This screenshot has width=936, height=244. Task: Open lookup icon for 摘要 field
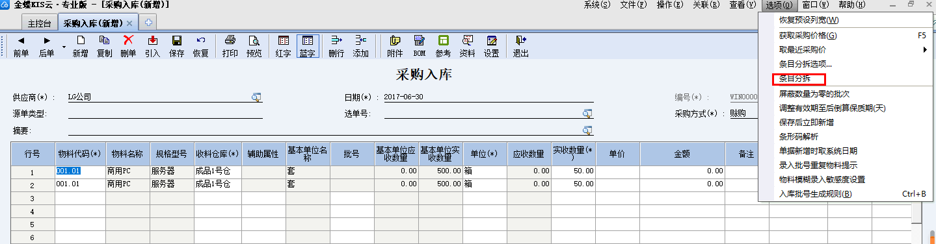[x=588, y=130]
